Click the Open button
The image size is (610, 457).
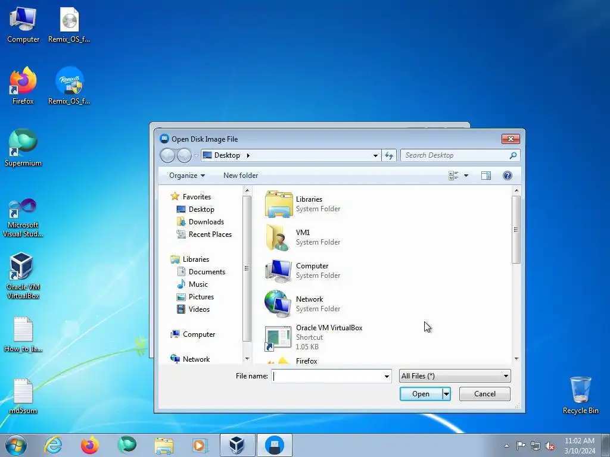tap(421, 394)
